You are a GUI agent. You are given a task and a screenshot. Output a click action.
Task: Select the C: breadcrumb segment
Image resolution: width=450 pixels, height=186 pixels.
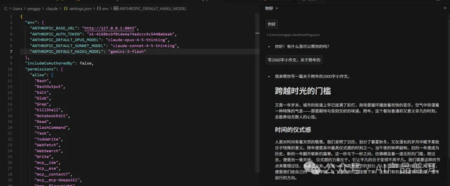click(6, 9)
